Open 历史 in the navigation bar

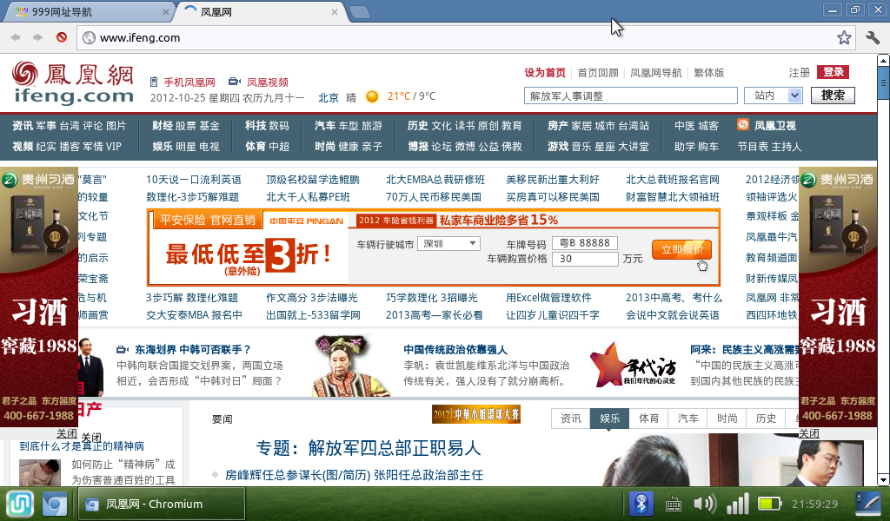[418, 125]
